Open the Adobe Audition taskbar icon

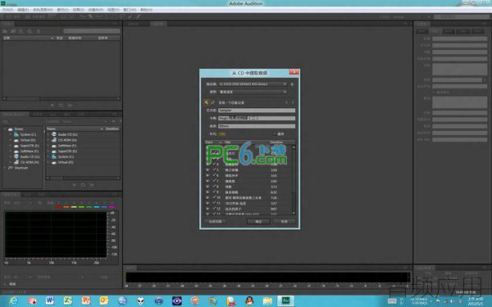point(285,300)
